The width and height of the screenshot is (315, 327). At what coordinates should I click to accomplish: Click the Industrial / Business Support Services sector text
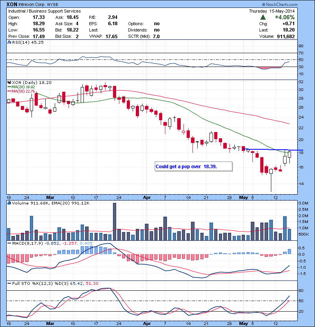click(x=44, y=11)
